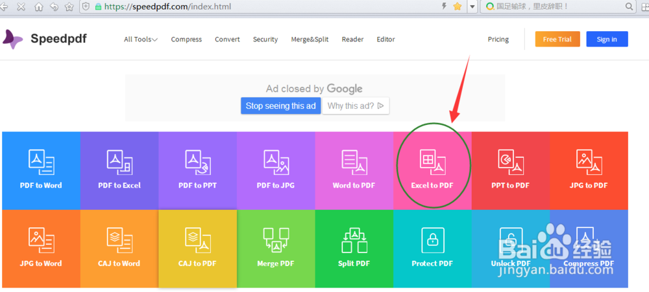Open the PDF to JPG tool tile
This screenshot has height=292, width=649.
coord(276,170)
